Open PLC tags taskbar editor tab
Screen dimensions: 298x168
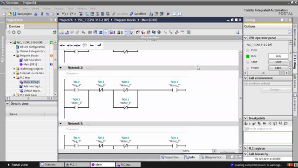pos(129,165)
